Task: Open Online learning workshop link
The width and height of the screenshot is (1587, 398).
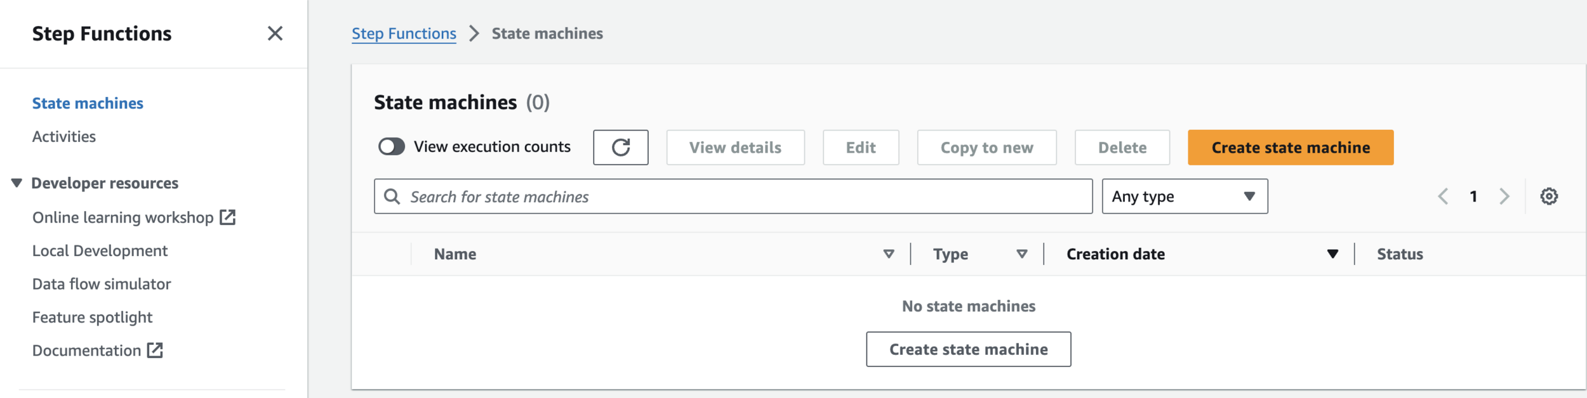Action: (123, 217)
